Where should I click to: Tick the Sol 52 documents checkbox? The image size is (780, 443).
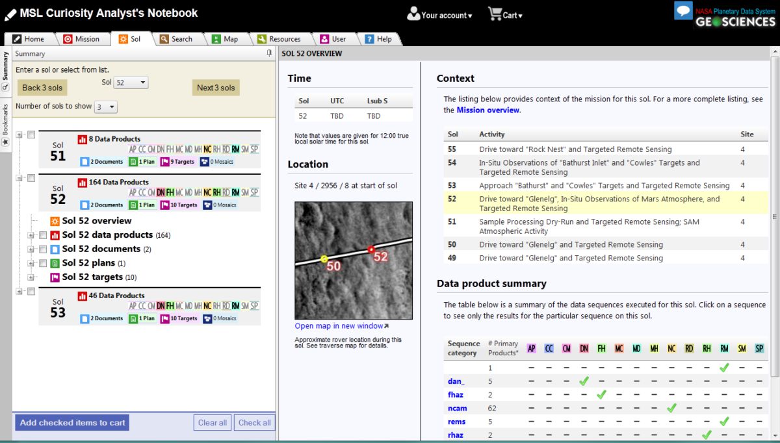43,249
